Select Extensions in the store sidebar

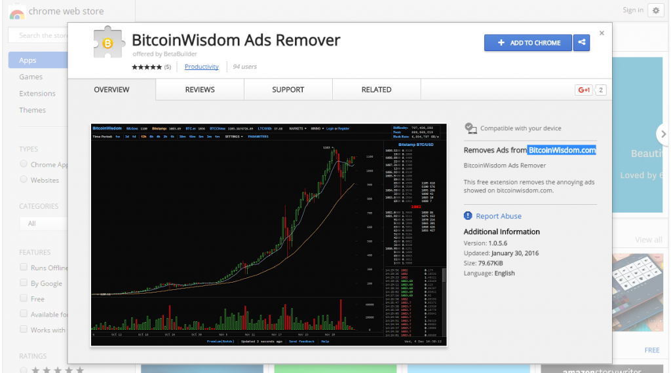(x=37, y=94)
